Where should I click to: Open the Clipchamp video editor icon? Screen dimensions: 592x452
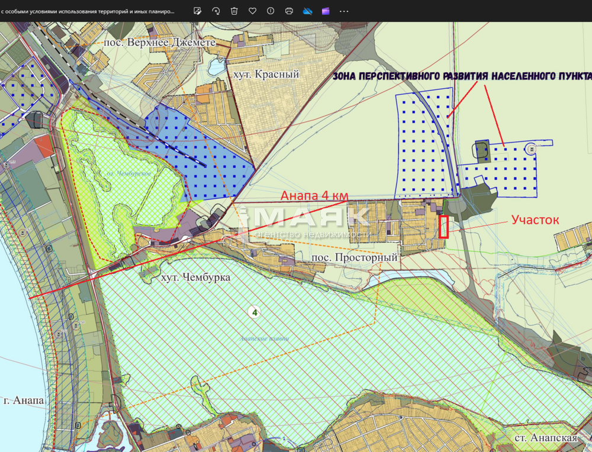pyautogui.click(x=326, y=11)
